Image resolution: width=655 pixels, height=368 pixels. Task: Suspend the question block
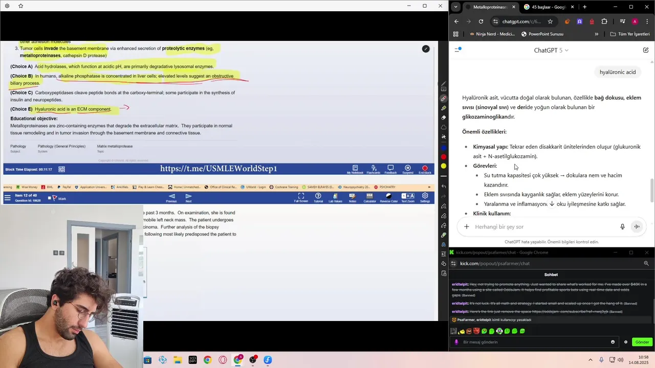tap(407, 169)
